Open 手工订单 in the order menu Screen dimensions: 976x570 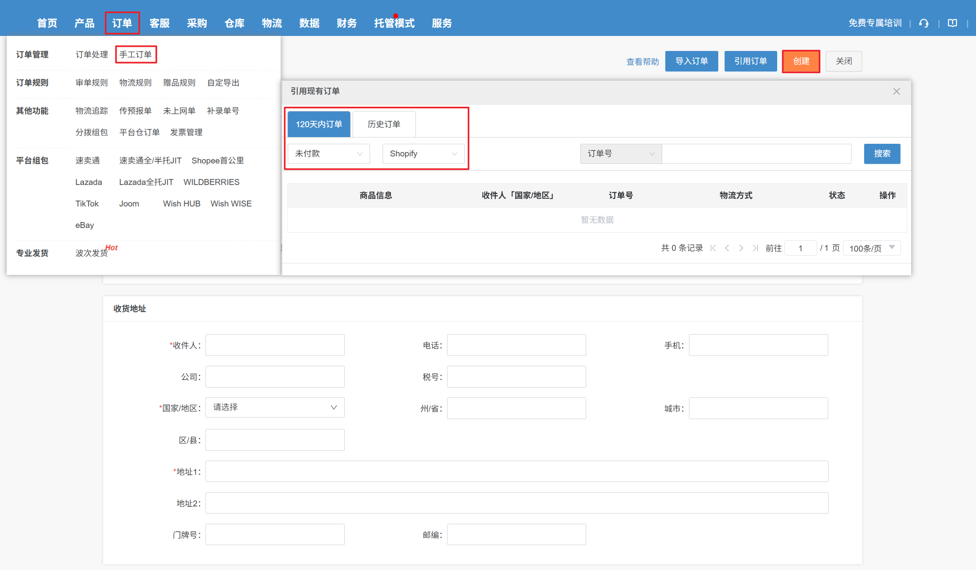pos(136,55)
